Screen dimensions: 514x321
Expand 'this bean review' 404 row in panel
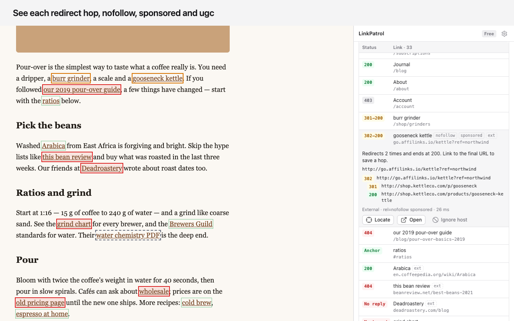point(434,289)
